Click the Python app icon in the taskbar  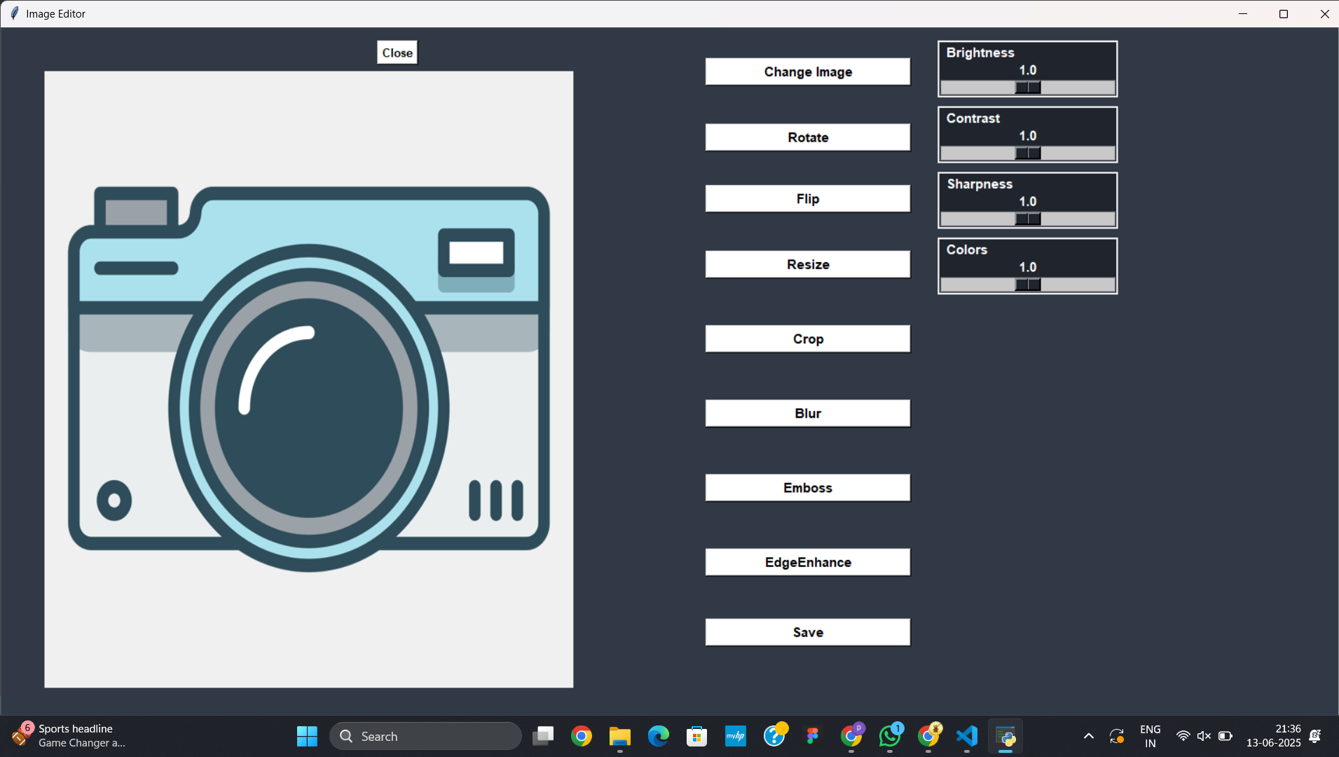(1005, 736)
